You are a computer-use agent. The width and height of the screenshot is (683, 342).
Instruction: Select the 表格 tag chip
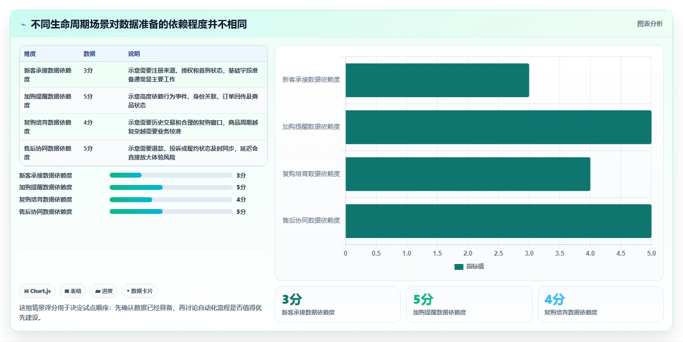point(73,291)
